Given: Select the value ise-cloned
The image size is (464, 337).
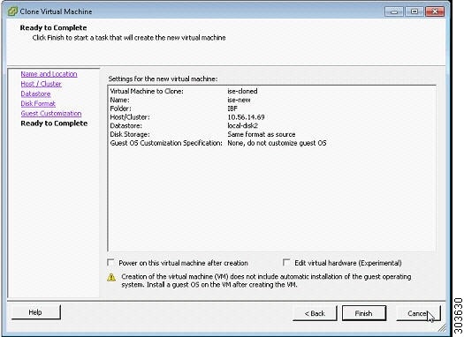Looking at the screenshot, I should coord(242,91).
